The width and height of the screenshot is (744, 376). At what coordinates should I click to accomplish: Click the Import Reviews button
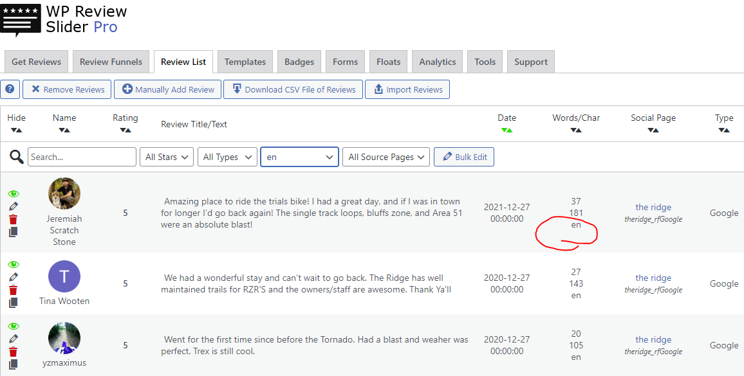[407, 89]
